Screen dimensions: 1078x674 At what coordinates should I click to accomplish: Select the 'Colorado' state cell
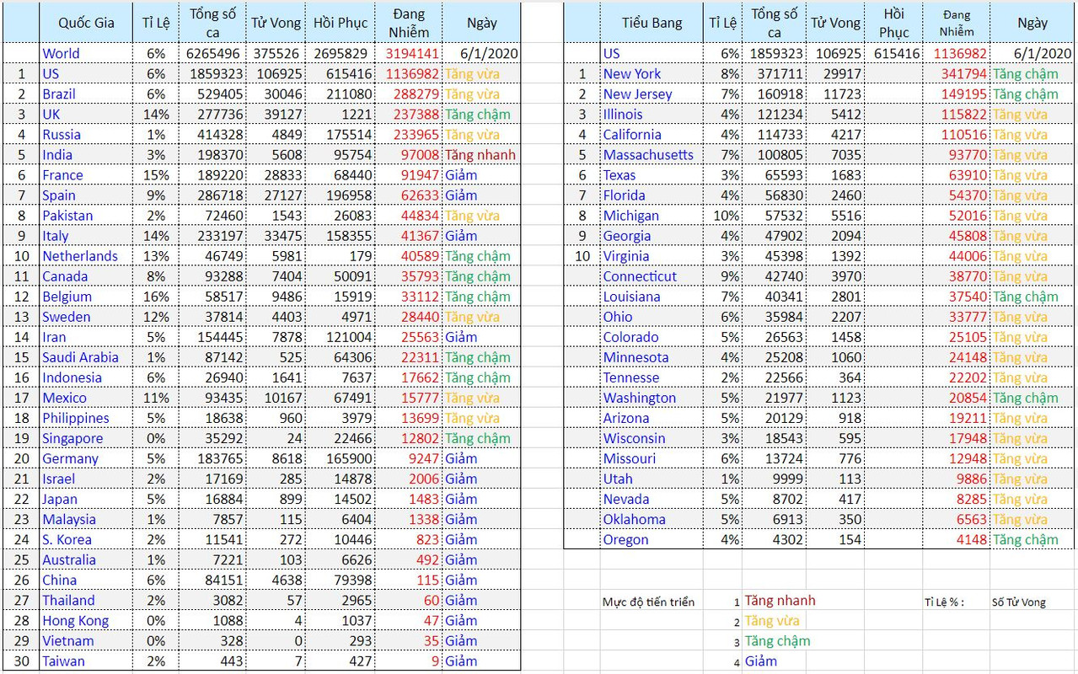652,337
